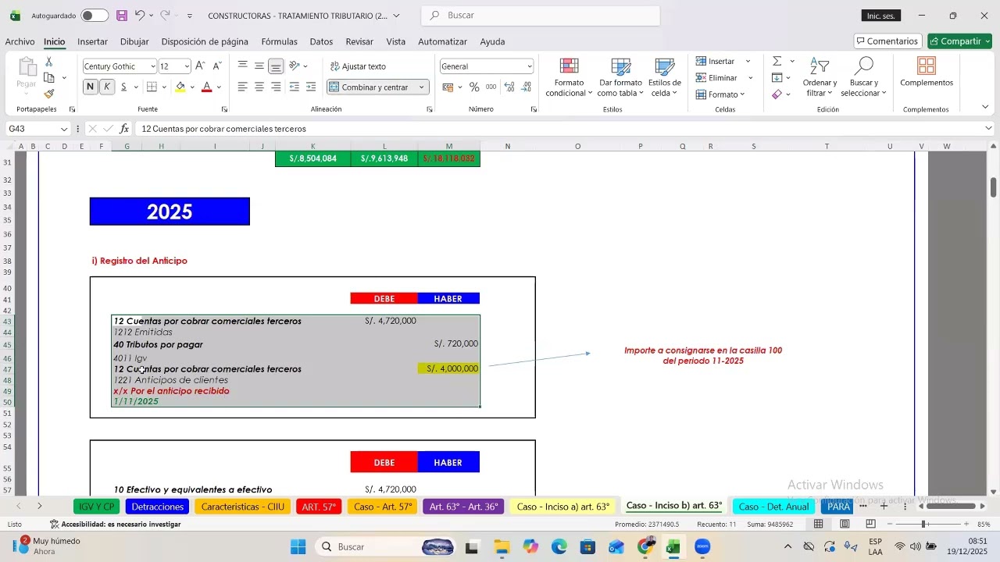The height and width of the screenshot is (562, 1000).
Task: Toggle underline (S) formatting
Action: click(124, 87)
